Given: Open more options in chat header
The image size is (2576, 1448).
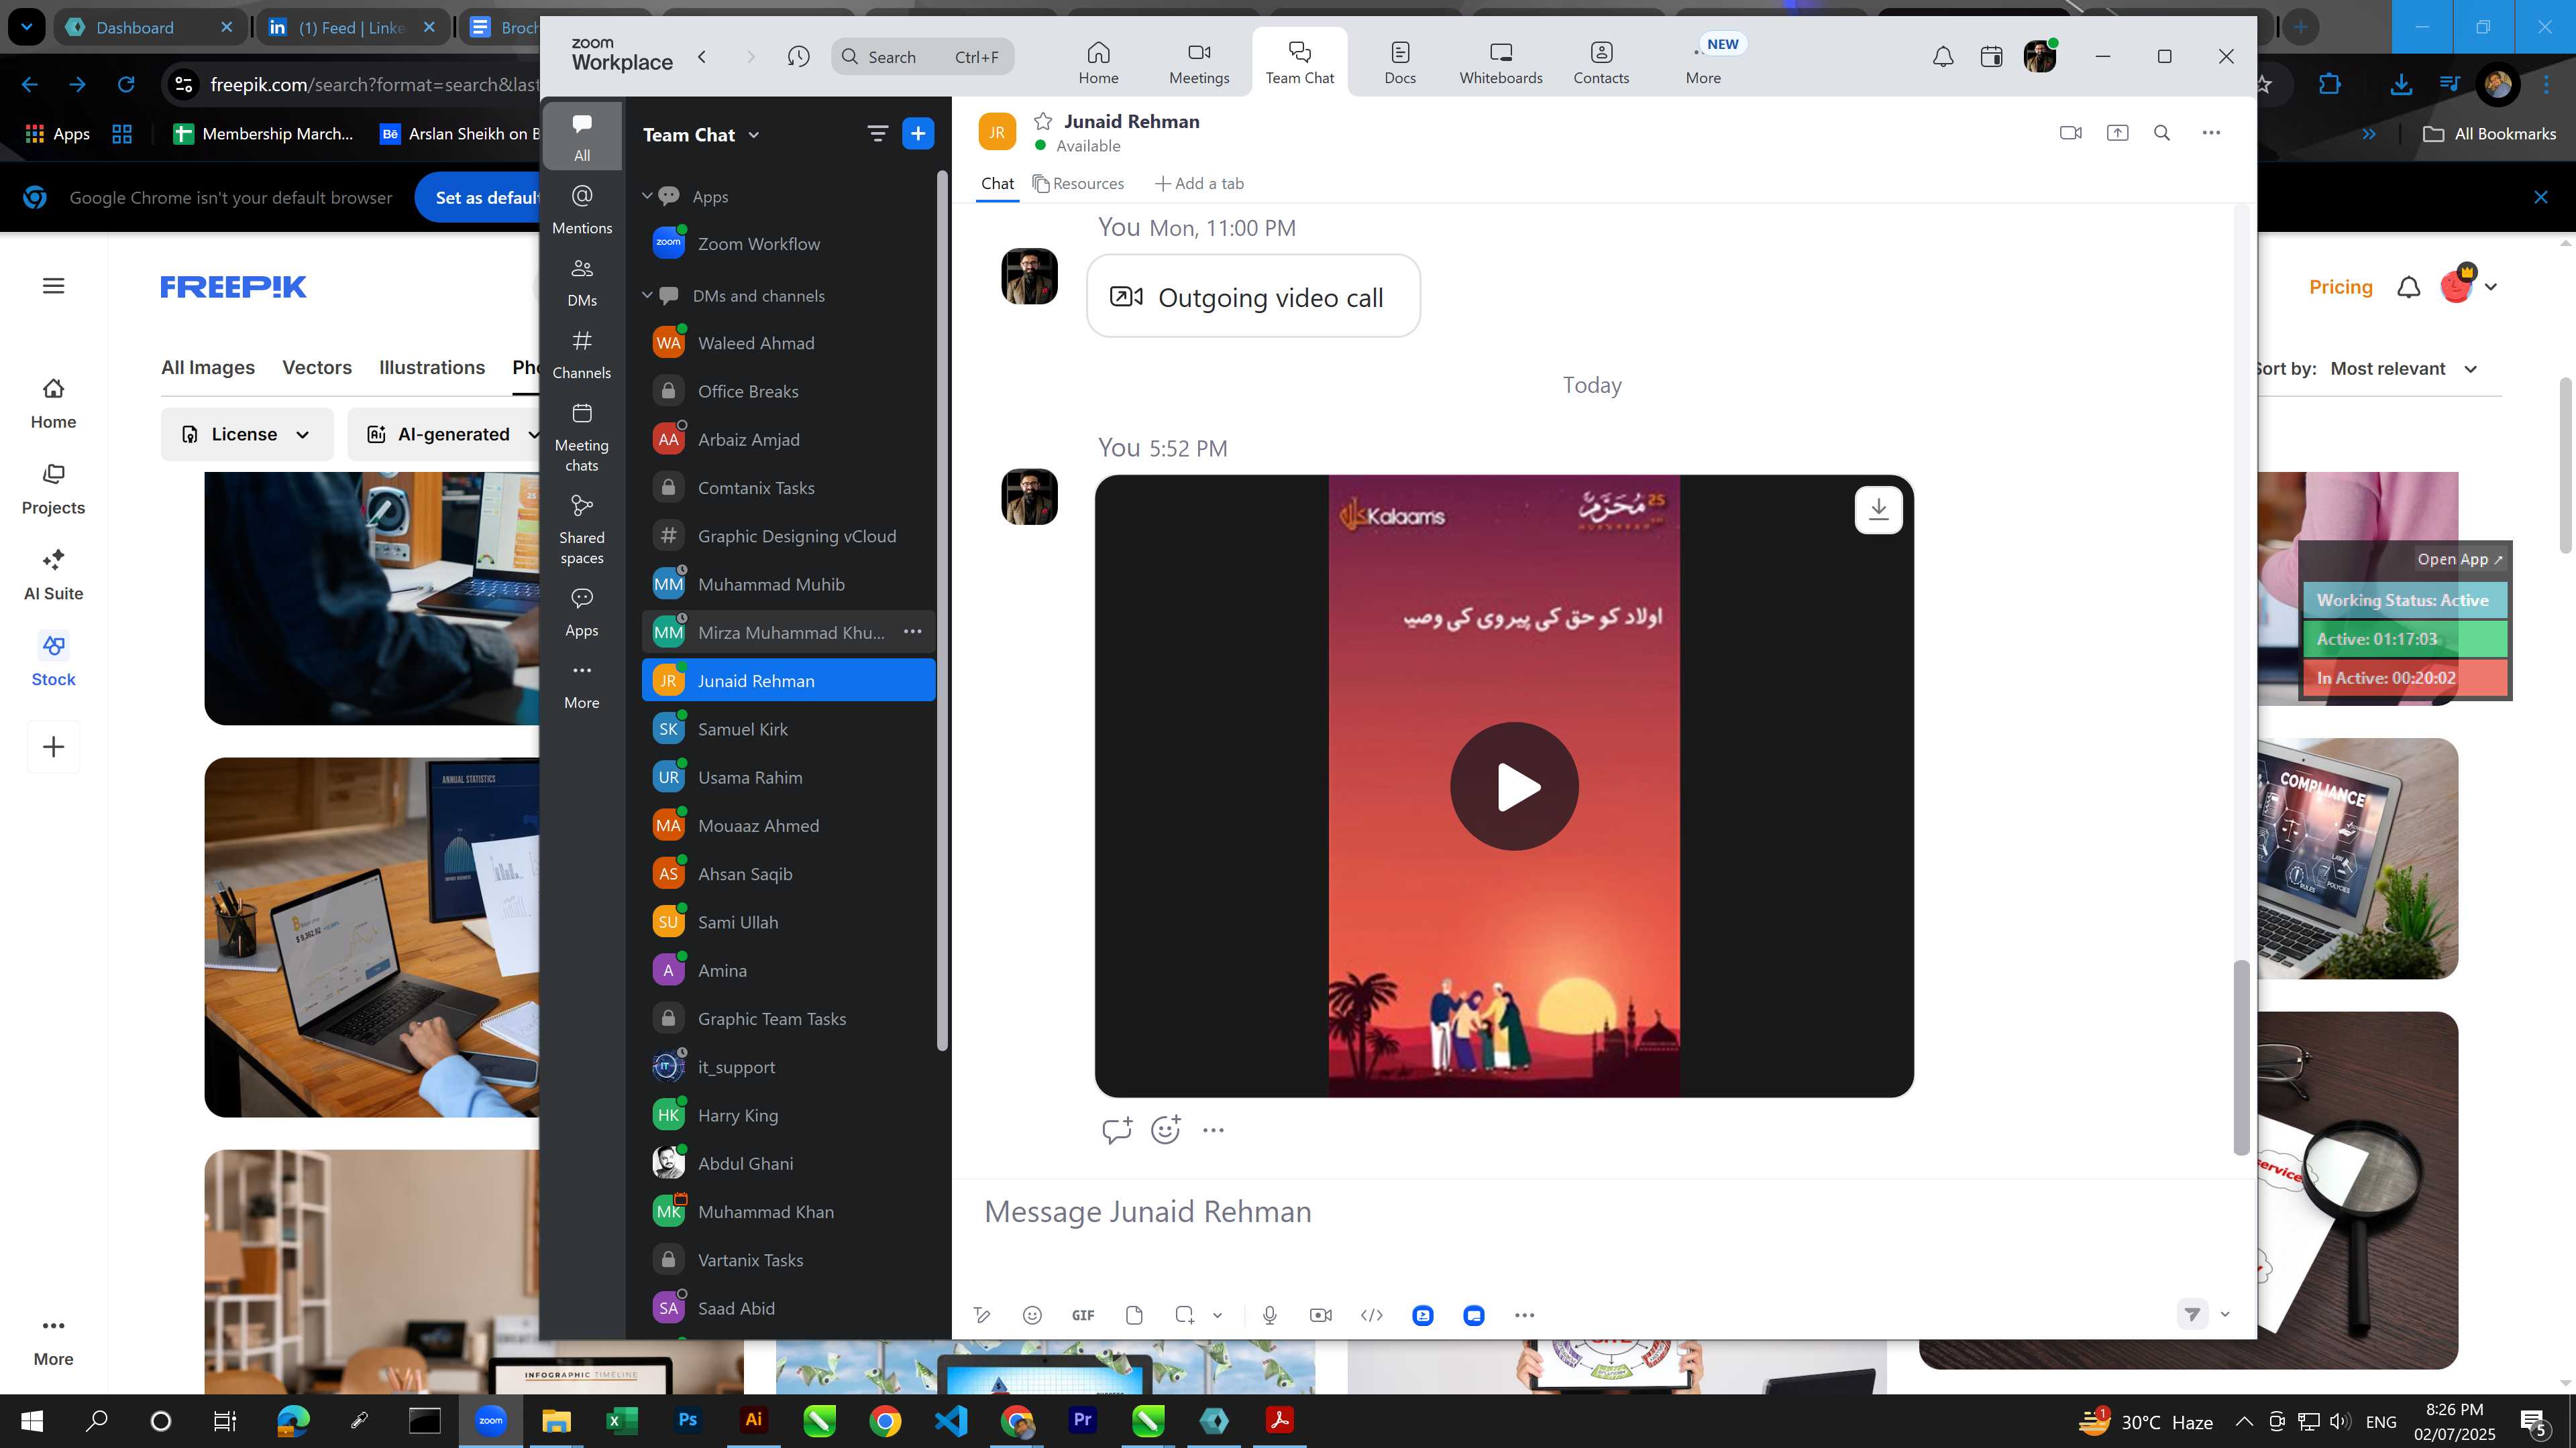Looking at the screenshot, I should (x=2211, y=133).
